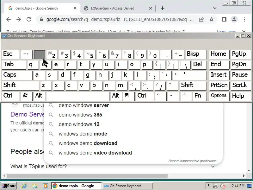Viewport: 253px width, 190px height.
Task: Click the up arrow key on keyboard
Action: [x=172, y=85]
